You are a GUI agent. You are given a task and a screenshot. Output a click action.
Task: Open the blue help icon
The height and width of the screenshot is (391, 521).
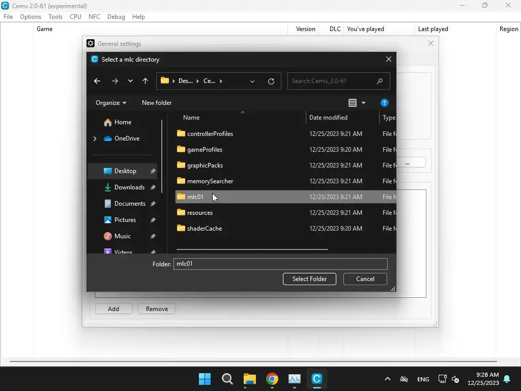pyautogui.click(x=385, y=103)
